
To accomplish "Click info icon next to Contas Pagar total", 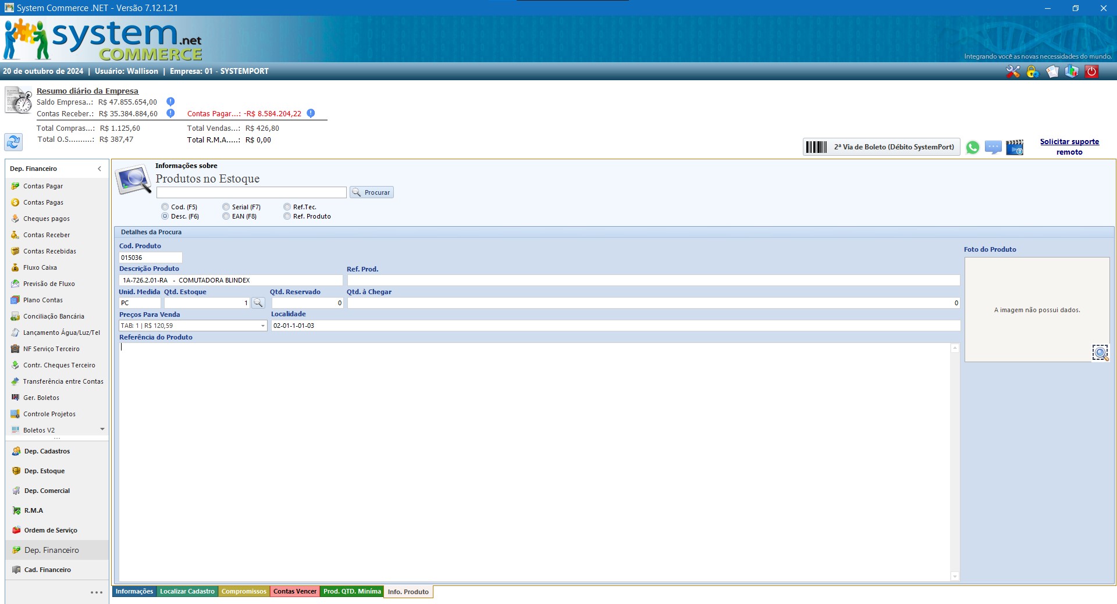I will pyautogui.click(x=311, y=113).
